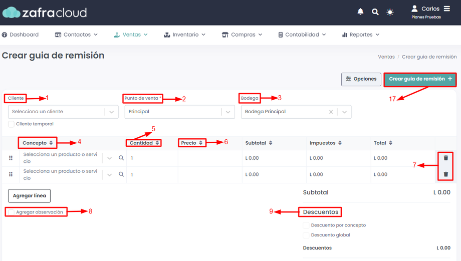Viewport: 461px width, 261px height.
Task: Click the second row Precio field
Action: [210, 174]
